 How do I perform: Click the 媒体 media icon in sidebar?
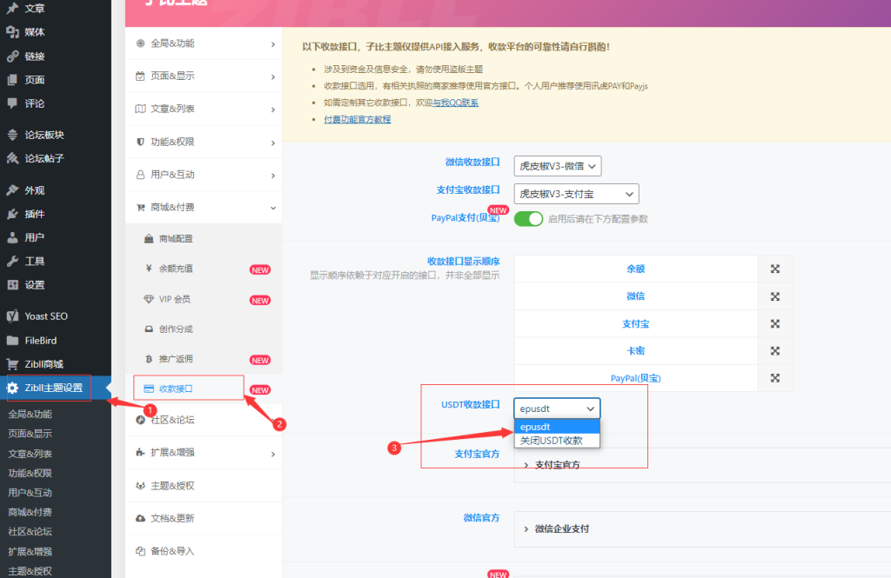coord(12,32)
